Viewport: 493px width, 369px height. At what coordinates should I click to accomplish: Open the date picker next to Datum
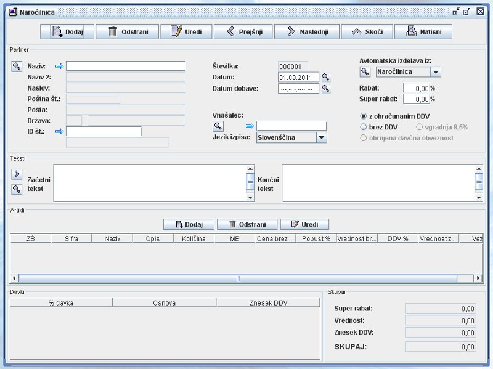(326, 78)
